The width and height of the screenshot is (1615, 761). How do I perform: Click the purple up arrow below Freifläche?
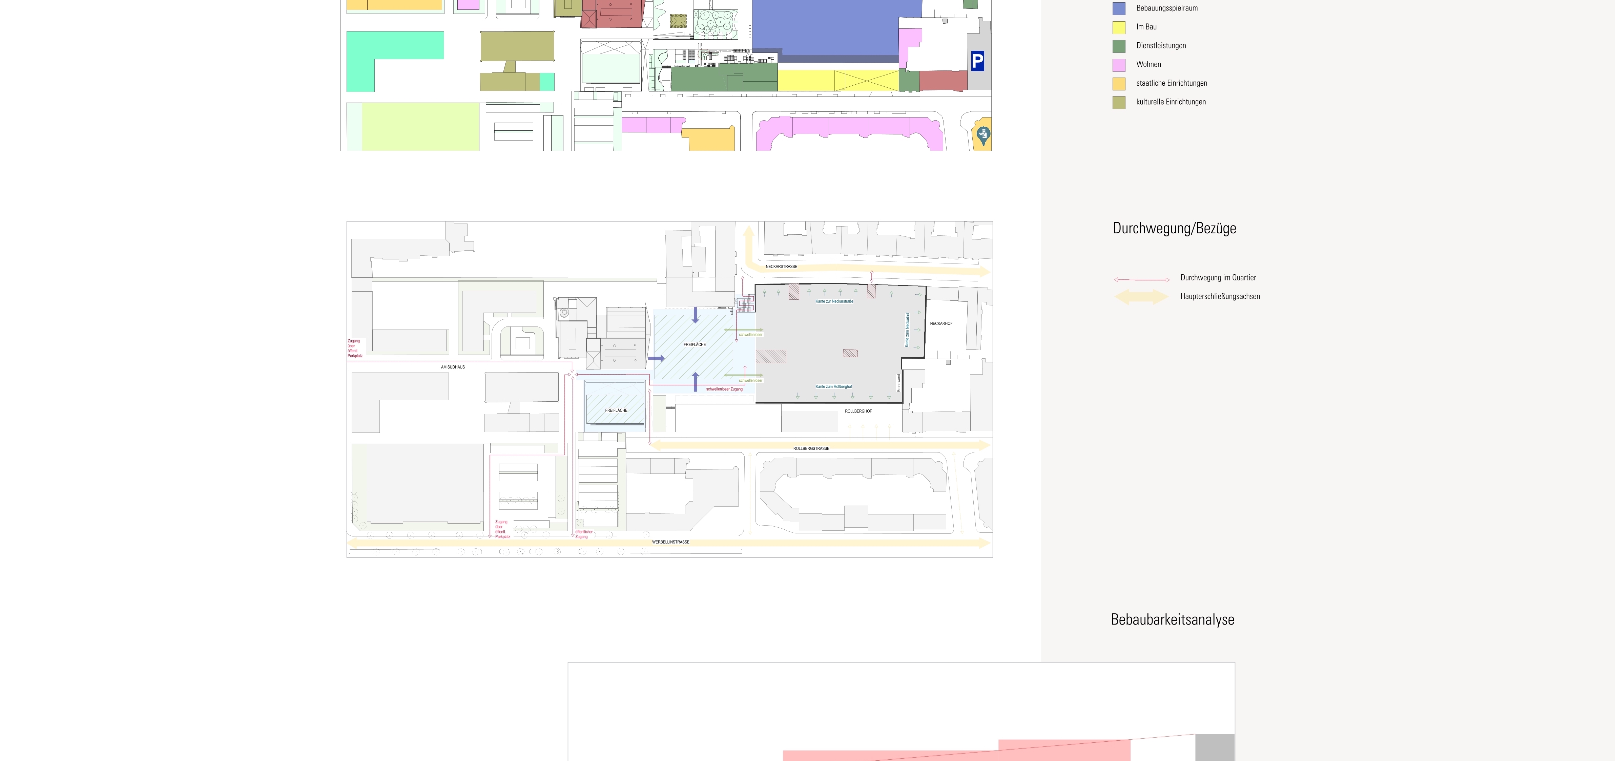695,382
